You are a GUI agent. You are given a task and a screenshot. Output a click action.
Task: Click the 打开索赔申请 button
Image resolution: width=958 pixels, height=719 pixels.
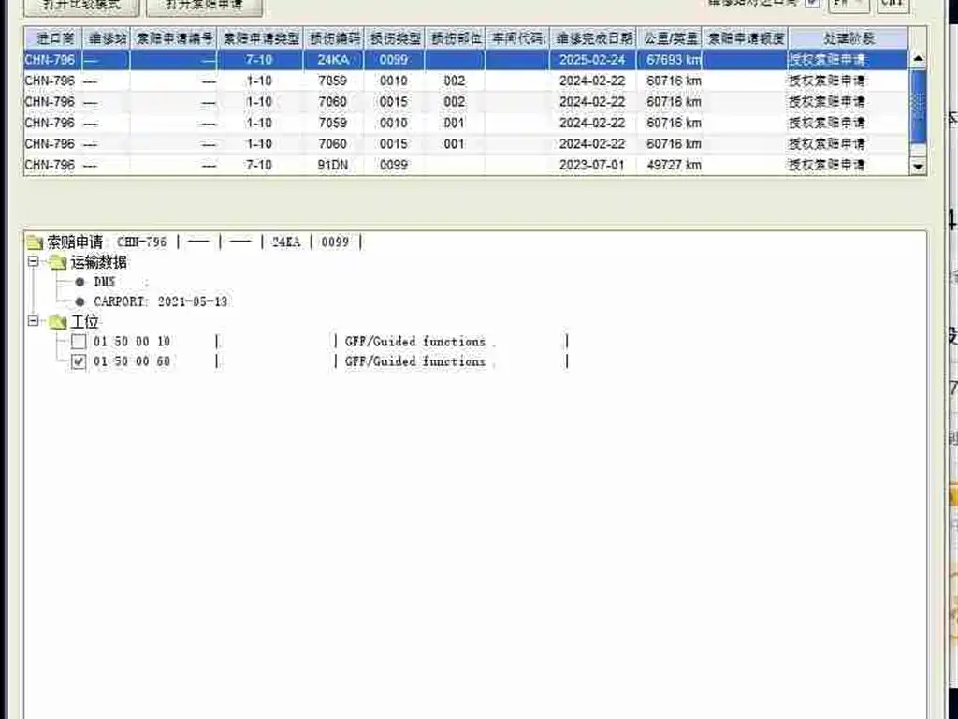(x=205, y=7)
